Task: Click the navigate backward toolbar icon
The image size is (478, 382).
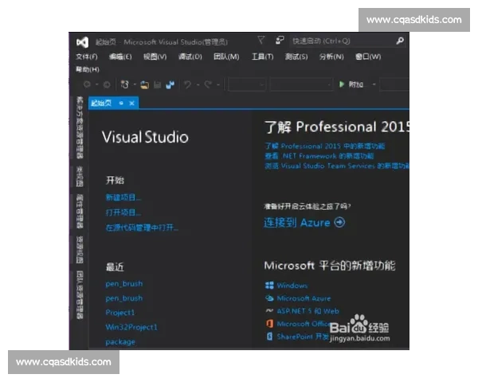Action: [x=87, y=84]
